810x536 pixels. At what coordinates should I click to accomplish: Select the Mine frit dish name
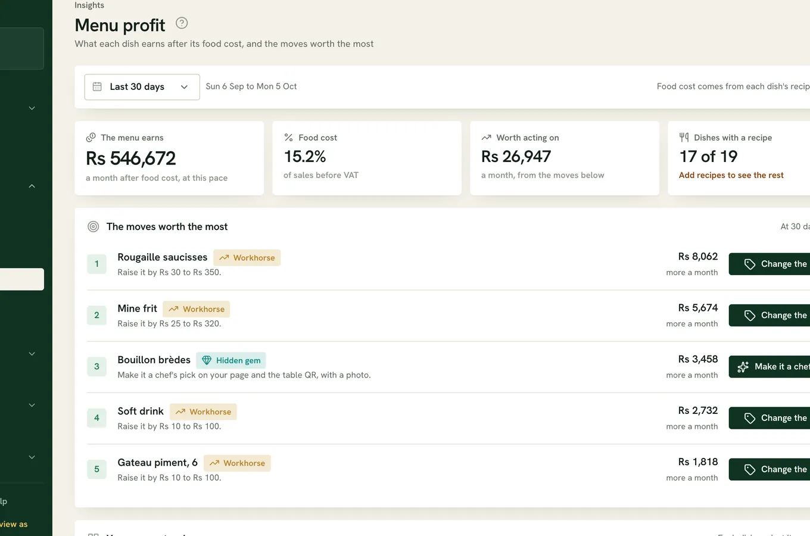[137, 308]
